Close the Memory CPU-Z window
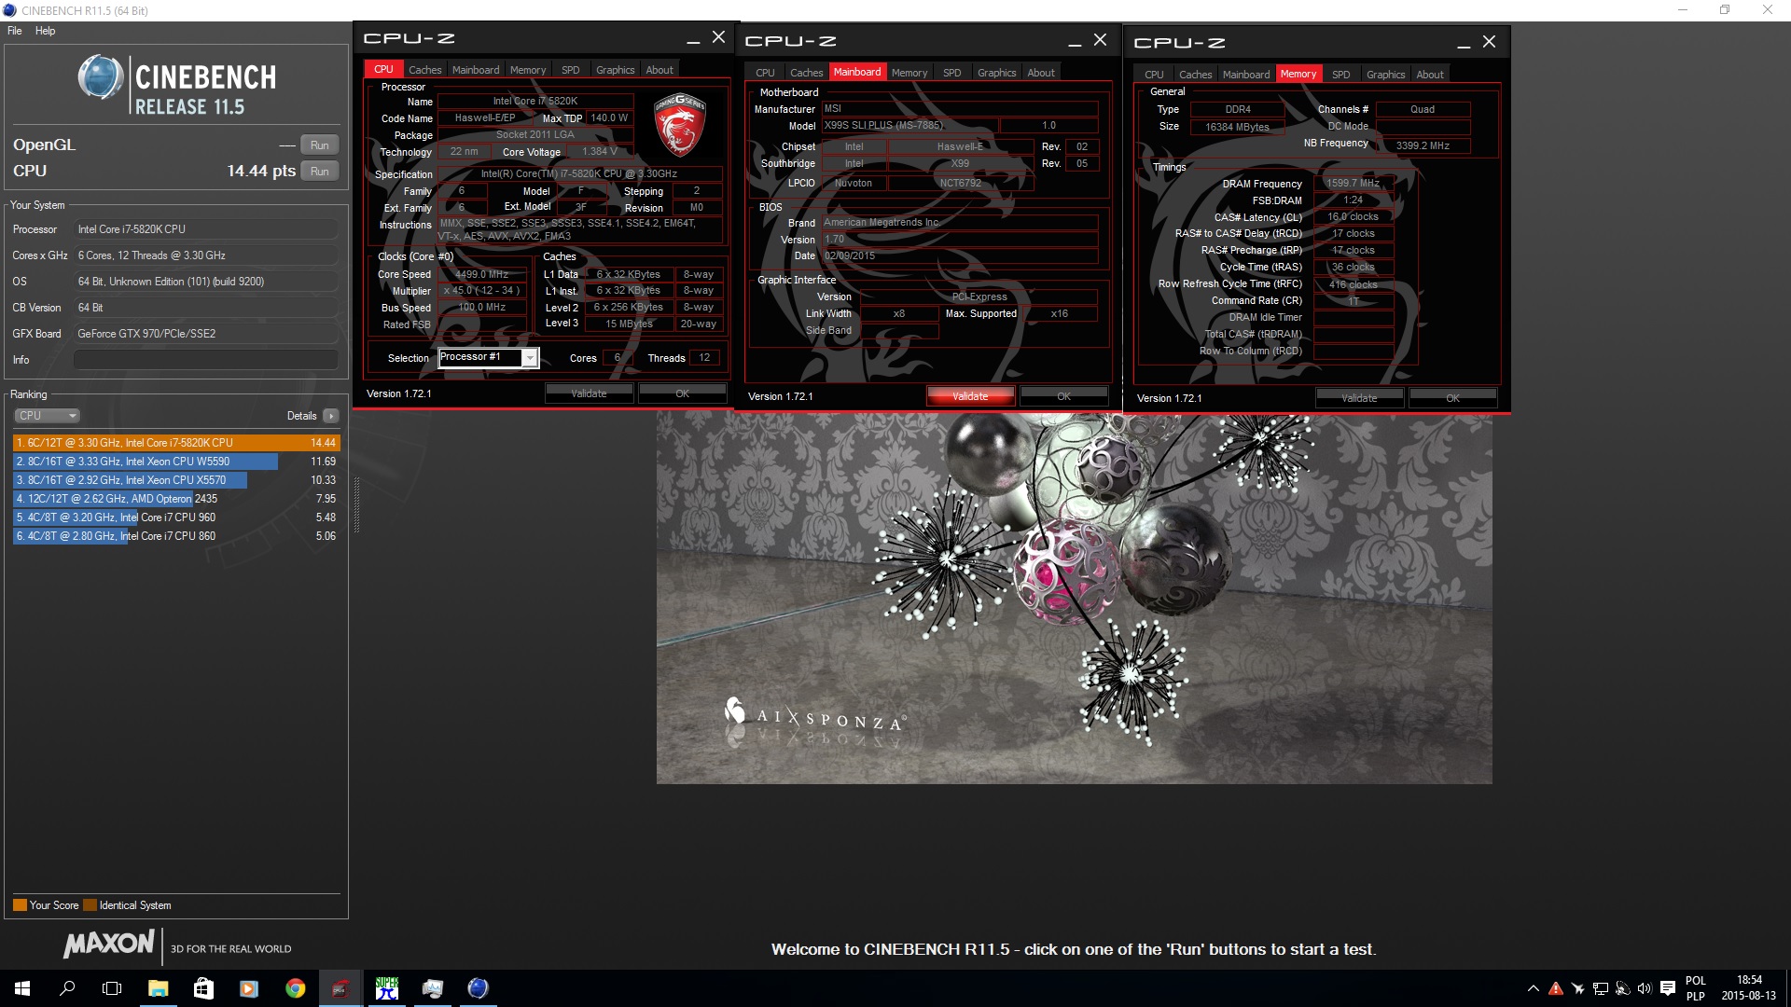Viewport: 1791px width, 1007px height. coord(1489,42)
